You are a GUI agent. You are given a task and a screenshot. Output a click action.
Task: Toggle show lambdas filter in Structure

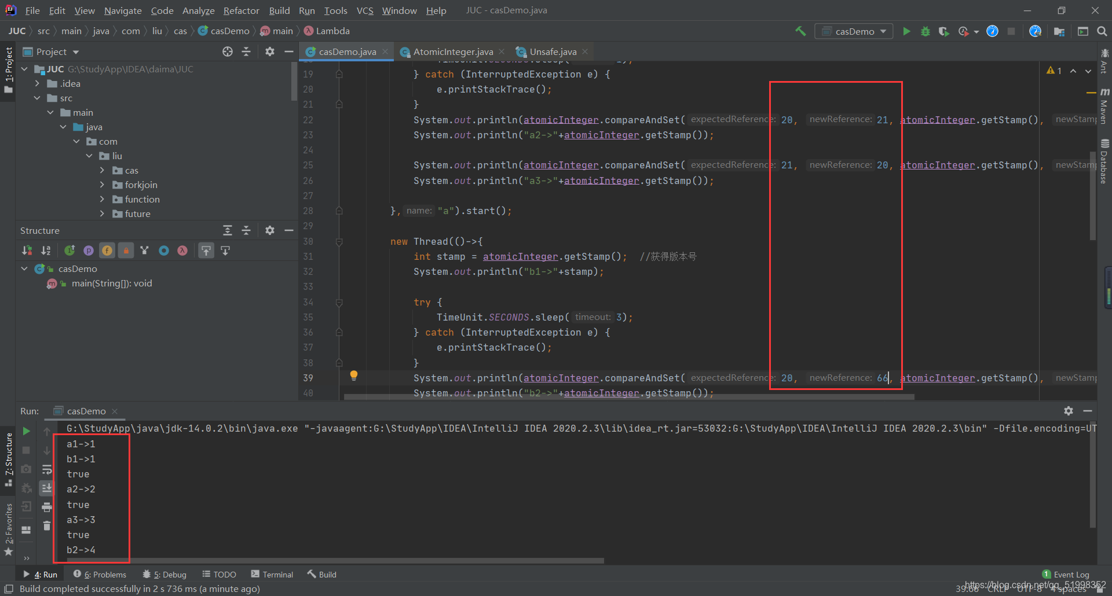pos(182,251)
